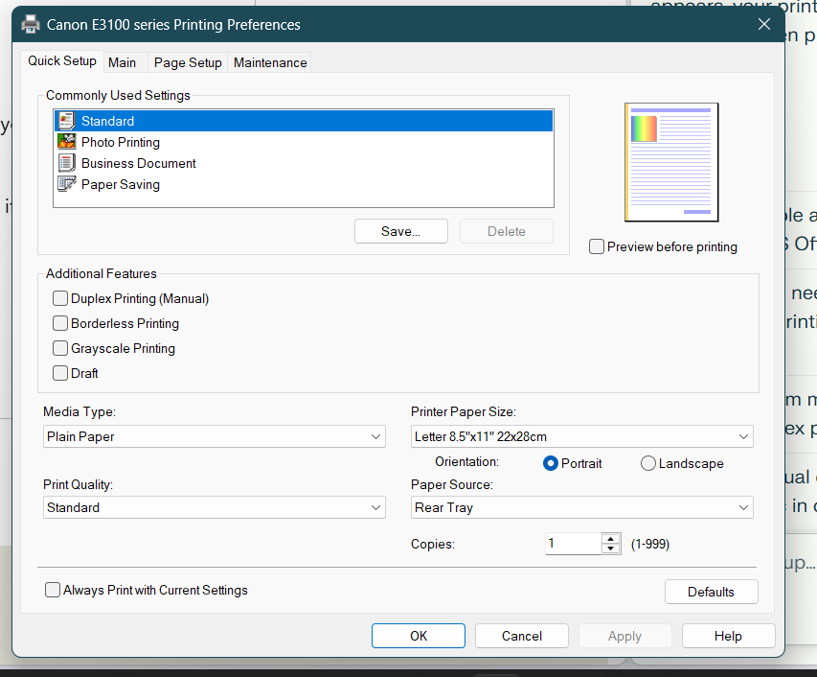Image resolution: width=817 pixels, height=677 pixels.
Task: Select Paper Saving in the settings list
Action: [x=304, y=184]
